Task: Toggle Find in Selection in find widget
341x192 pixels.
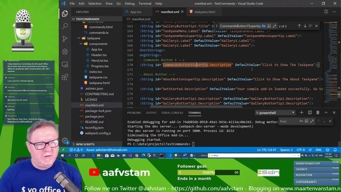Action: (x=311, y=26)
